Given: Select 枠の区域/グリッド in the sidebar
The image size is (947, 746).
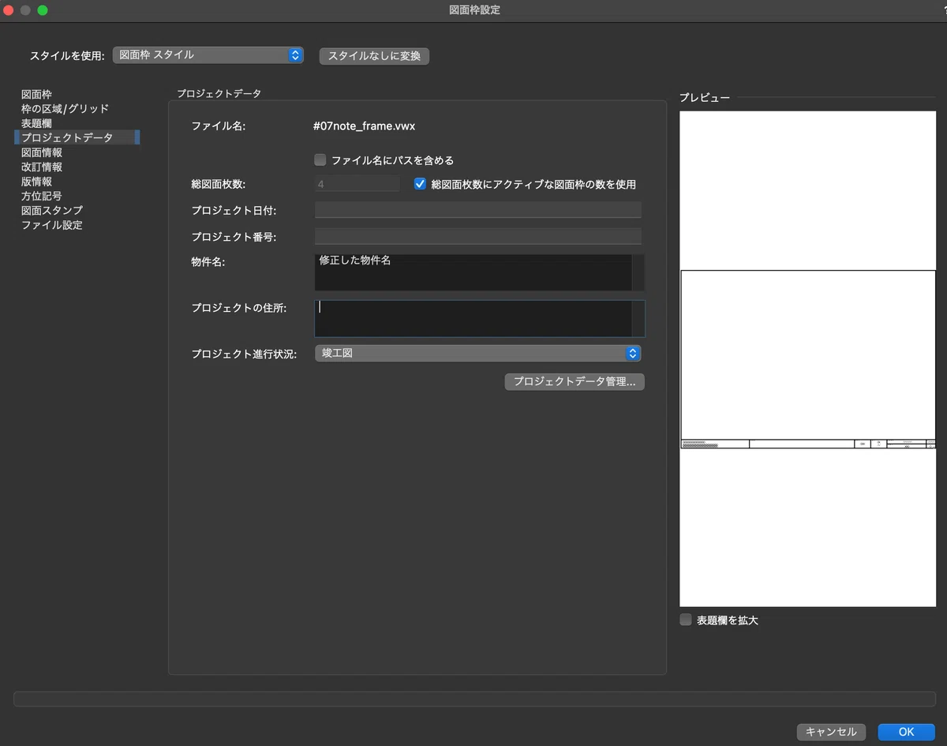Looking at the screenshot, I should click(65, 108).
